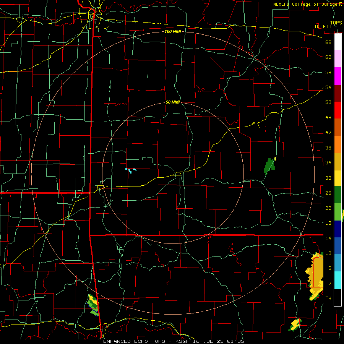Click the light pink legend swatch
344x344 pixels.
[338, 59]
